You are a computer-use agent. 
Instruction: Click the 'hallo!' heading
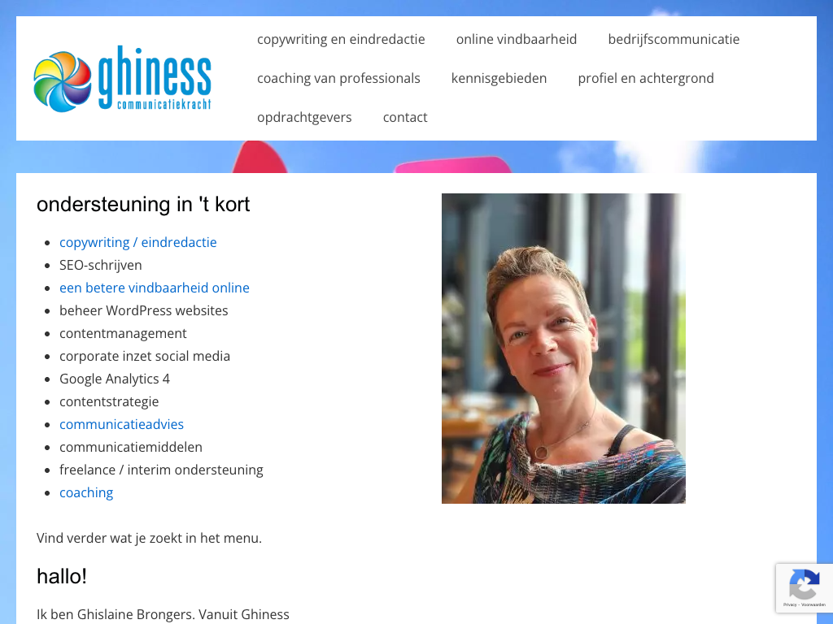pos(62,576)
